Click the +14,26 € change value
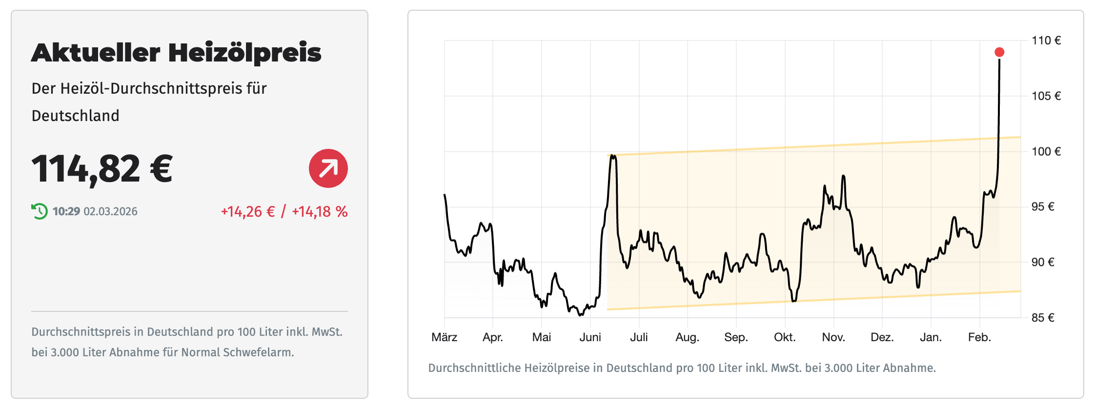The height and width of the screenshot is (409, 1095). (248, 211)
